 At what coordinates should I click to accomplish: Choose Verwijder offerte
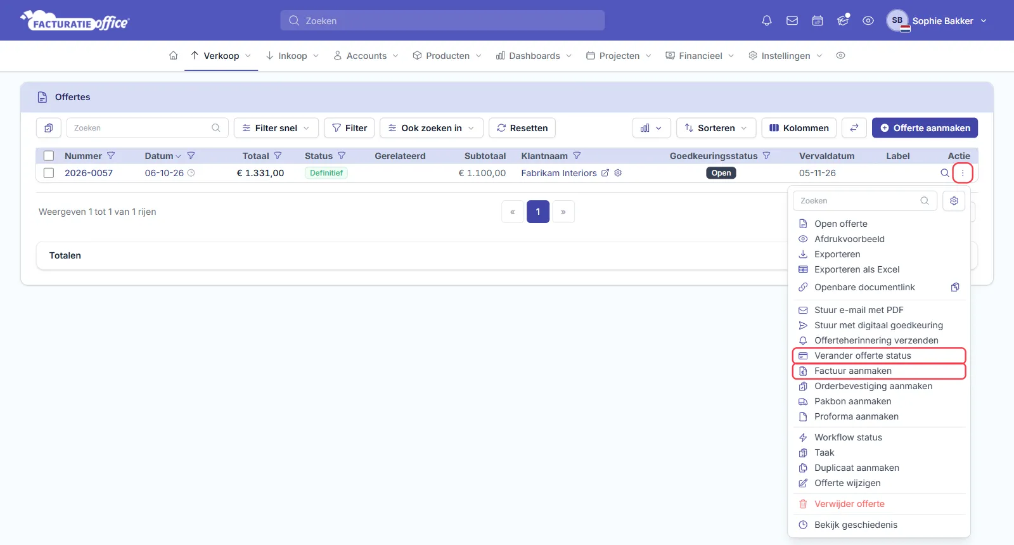[879, 504]
